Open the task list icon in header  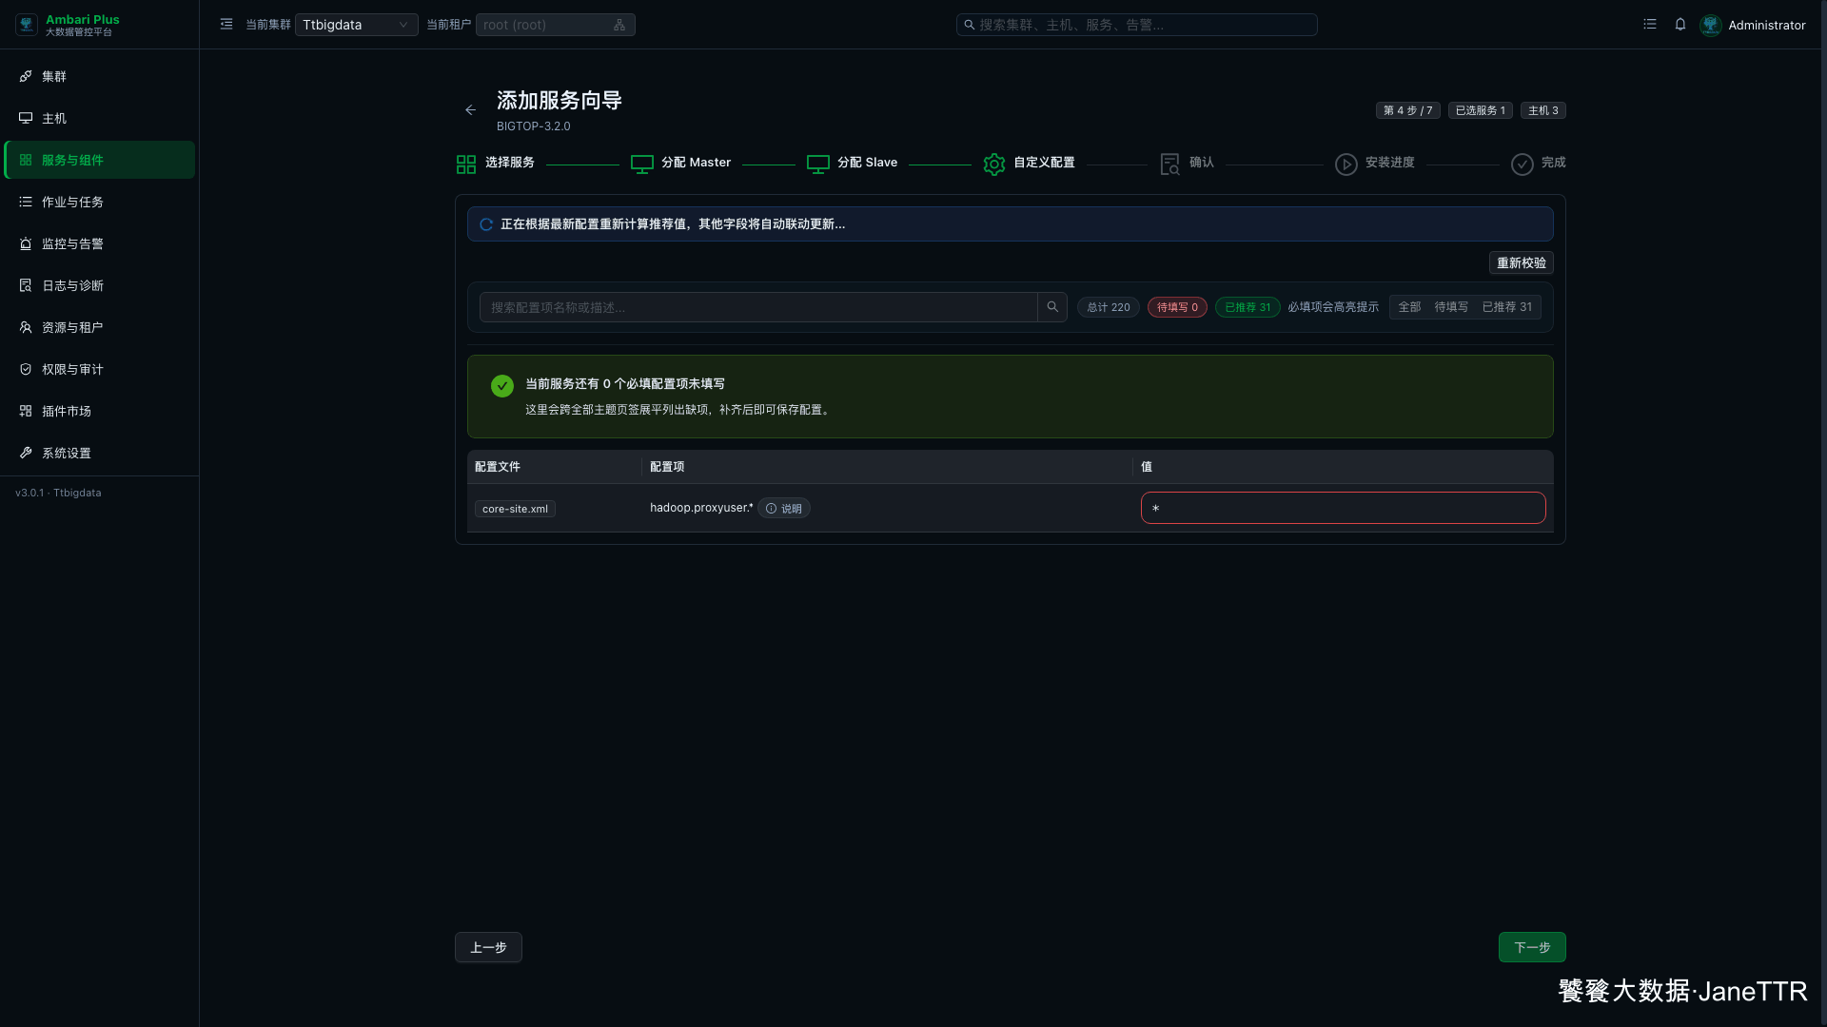[1650, 25]
